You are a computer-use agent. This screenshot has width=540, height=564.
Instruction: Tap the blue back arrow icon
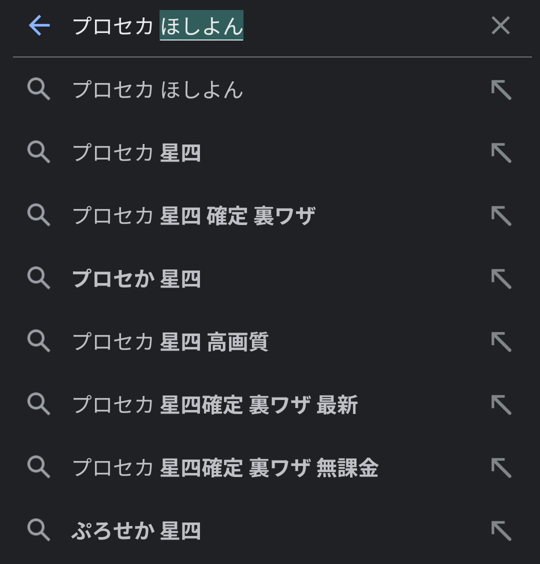(39, 25)
